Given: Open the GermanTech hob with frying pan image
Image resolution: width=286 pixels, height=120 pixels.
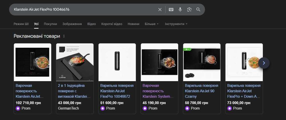Looking at the screenshot, I should (x=75, y=62).
